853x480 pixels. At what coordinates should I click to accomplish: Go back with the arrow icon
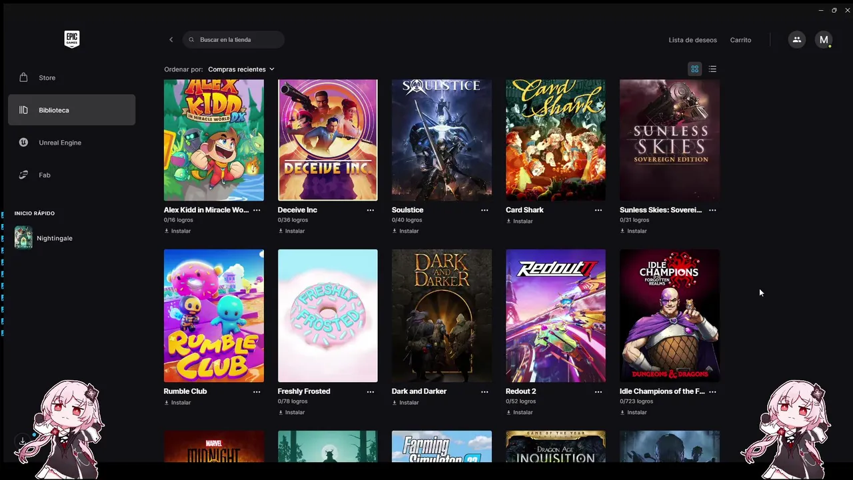(171, 40)
